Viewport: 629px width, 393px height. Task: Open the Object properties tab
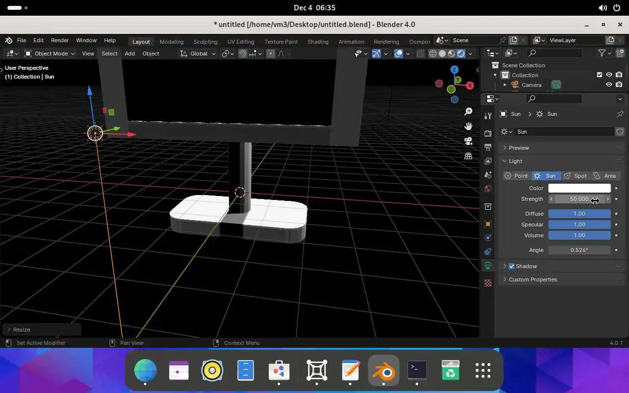point(487,224)
